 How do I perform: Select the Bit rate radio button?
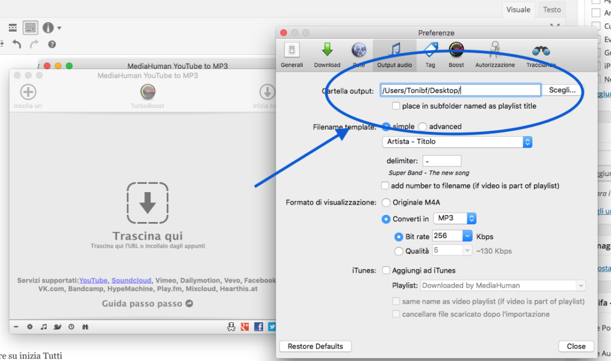tap(398, 237)
